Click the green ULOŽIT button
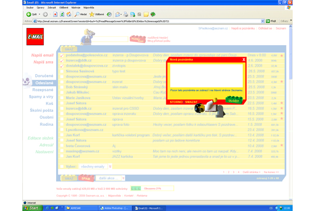Viewport: 315px width, 211px height. coord(234,100)
